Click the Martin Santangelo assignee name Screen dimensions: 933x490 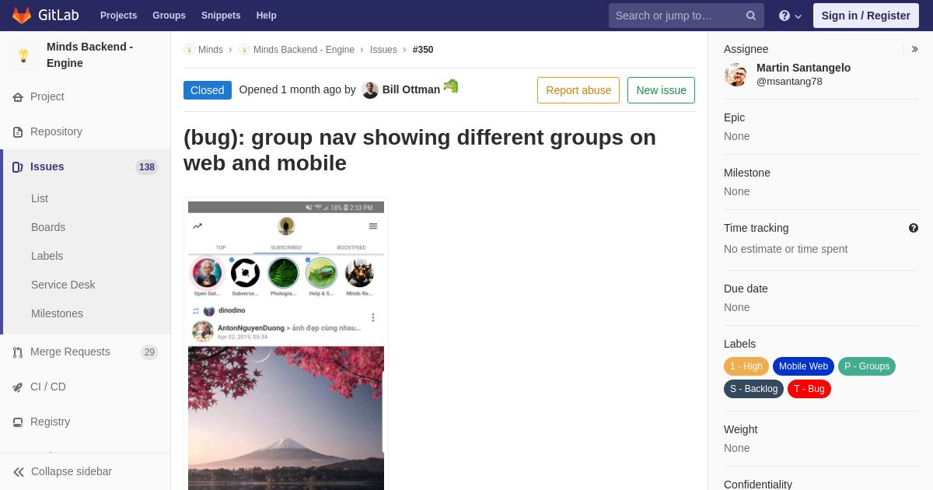coord(803,68)
